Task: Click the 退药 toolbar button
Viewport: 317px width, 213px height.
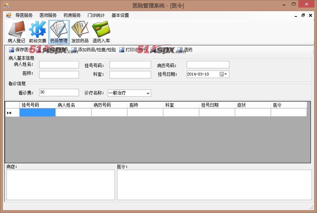Action: coord(185,49)
